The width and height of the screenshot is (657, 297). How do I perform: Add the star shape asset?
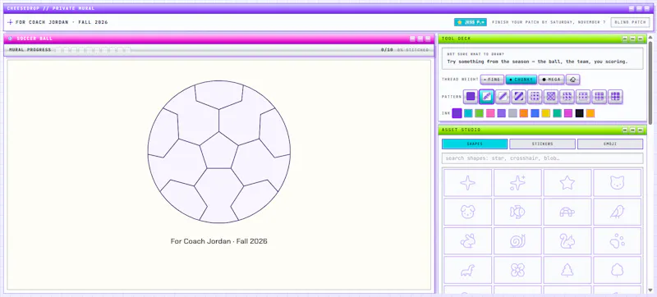point(567,183)
